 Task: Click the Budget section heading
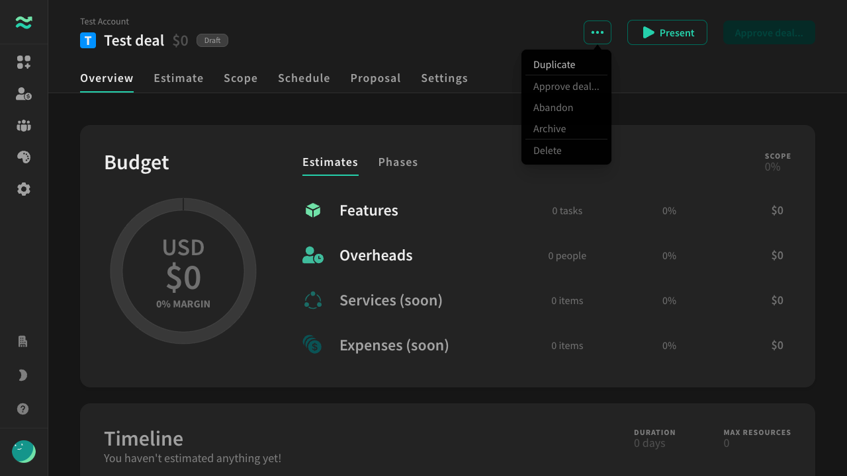(x=136, y=162)
